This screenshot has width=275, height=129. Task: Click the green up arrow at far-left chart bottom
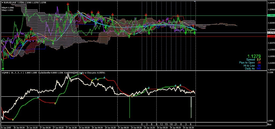pos(3,69)
